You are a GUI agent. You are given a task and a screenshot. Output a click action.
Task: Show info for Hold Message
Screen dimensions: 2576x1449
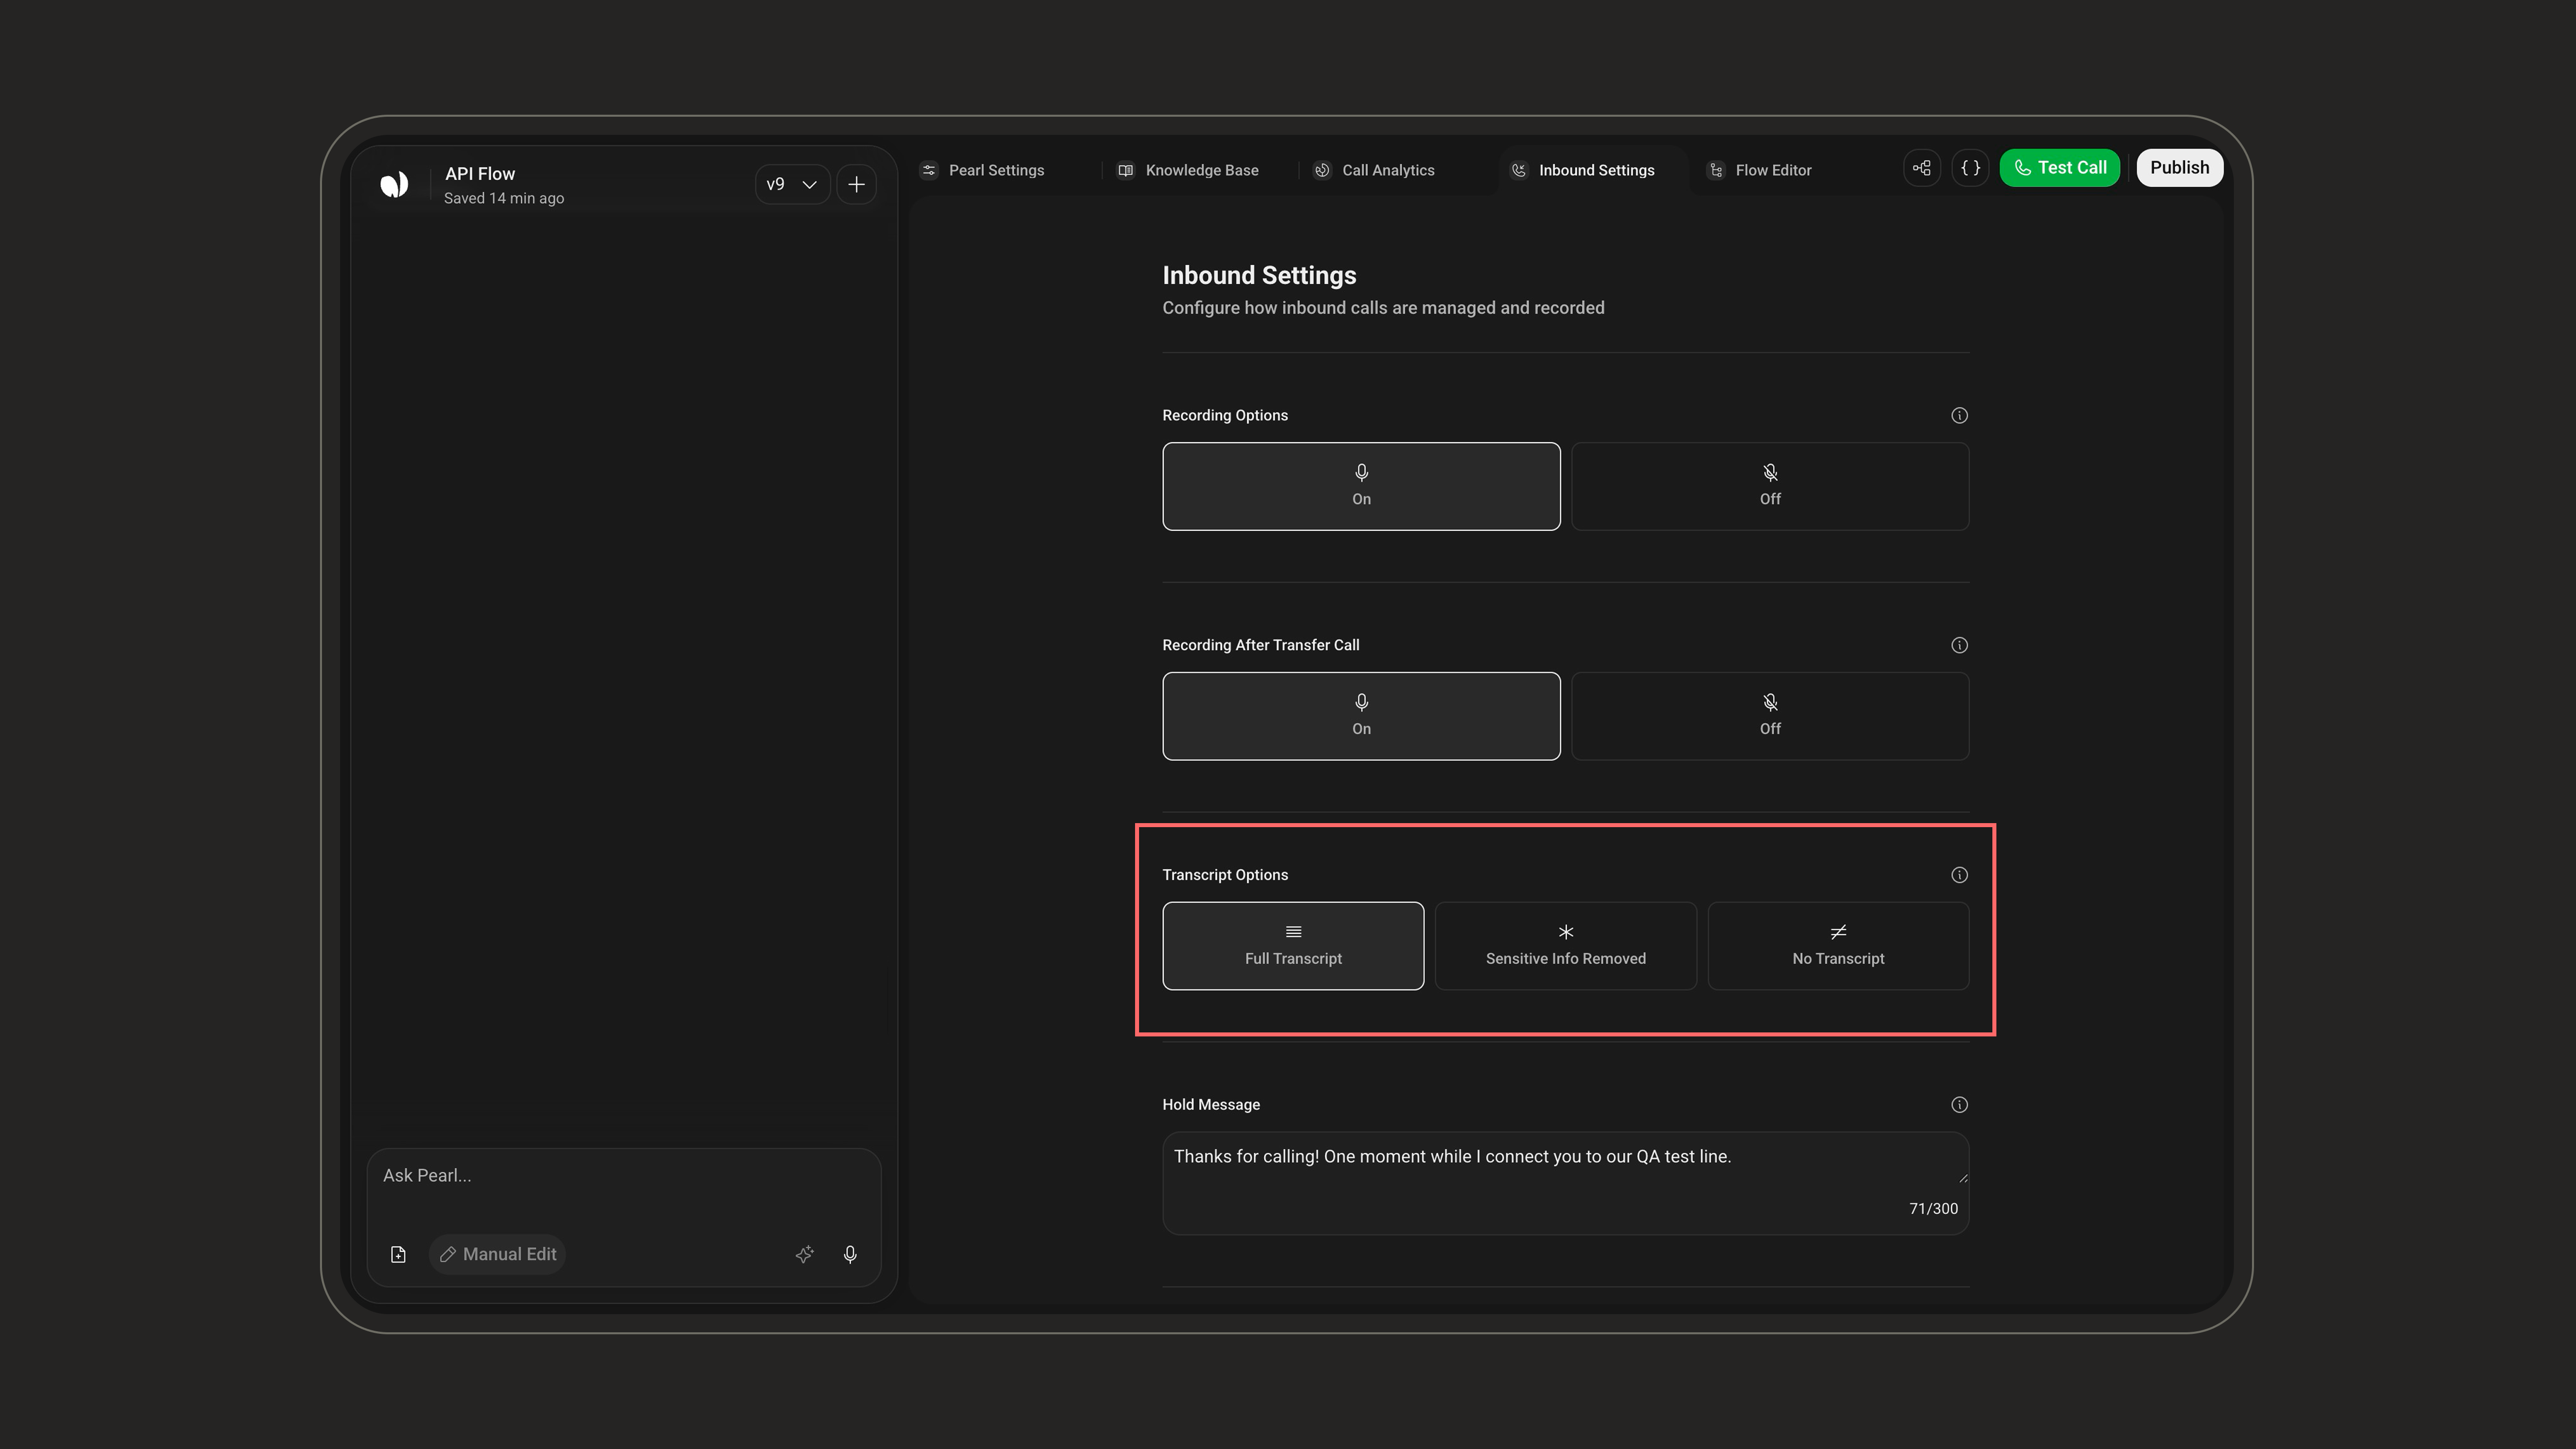pos(1959,1105)
